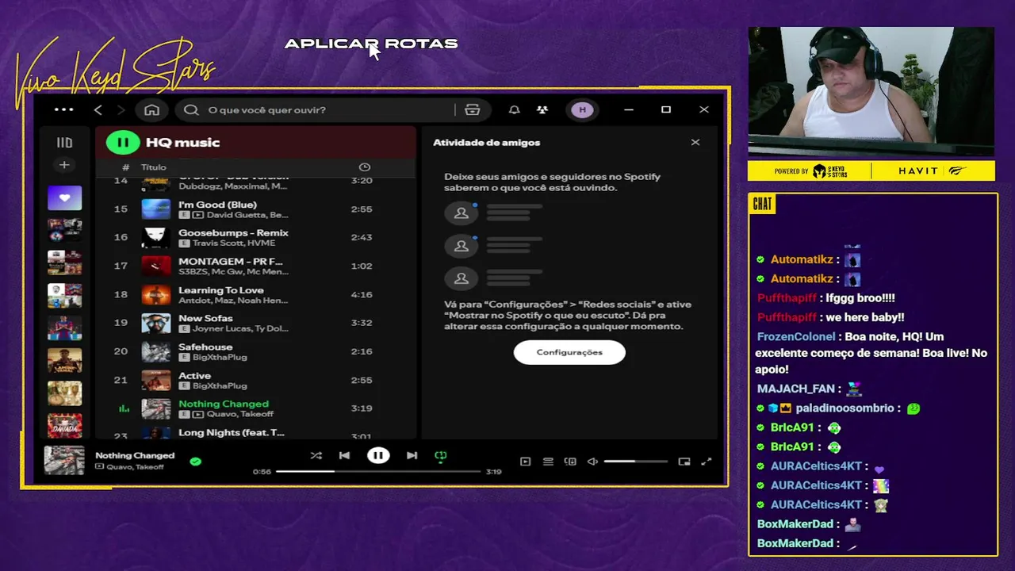This screenshot has height=571, width=1015.
Task: Toggle repeat mode
Action: click(440, 455)
